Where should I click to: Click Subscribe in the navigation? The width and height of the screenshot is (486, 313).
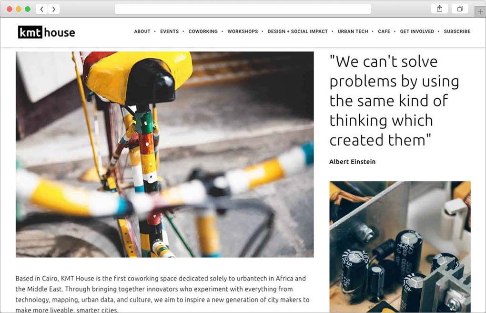[457, 31]
